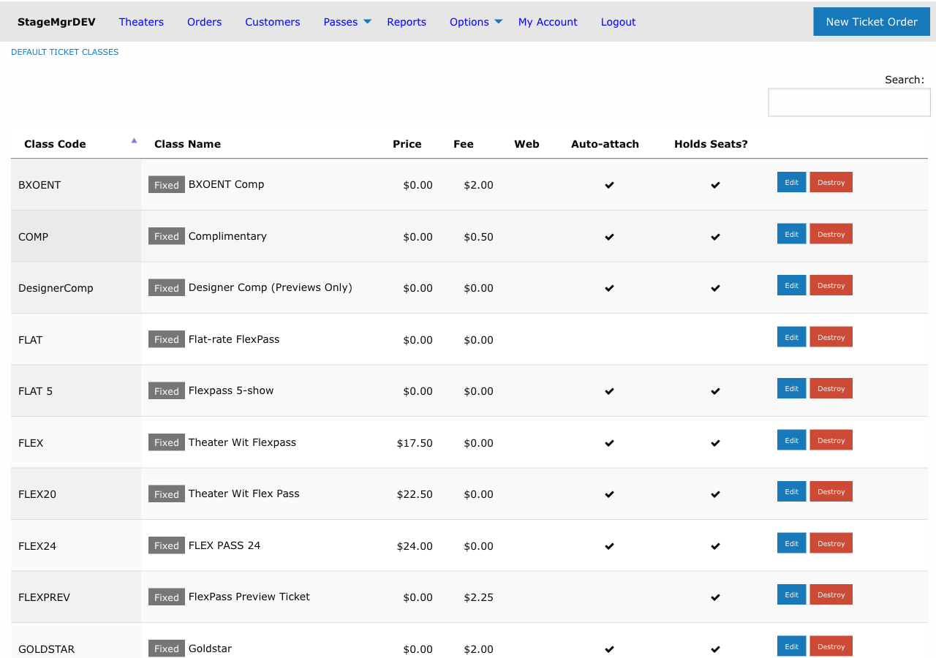Start a New Ticket Order
This screenshot has height=658, width=936.
tap(872, 22)
